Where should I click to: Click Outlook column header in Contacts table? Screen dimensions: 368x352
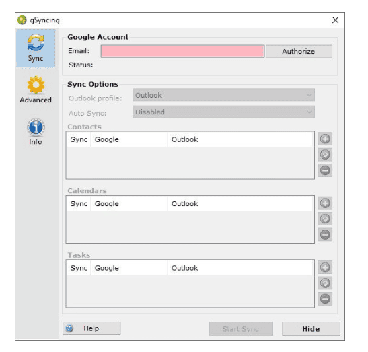[x=241, y=139]
